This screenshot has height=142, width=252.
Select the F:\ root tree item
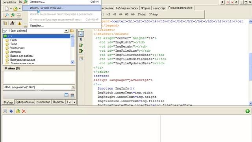click(x=37, y=36)
